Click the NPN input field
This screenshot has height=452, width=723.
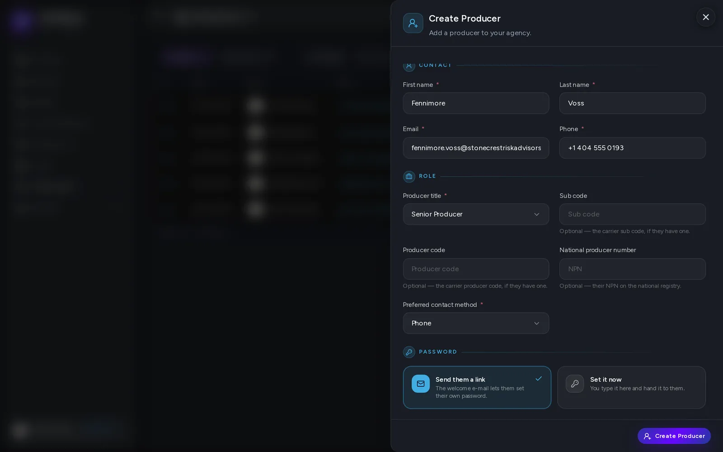coord(632,269)
